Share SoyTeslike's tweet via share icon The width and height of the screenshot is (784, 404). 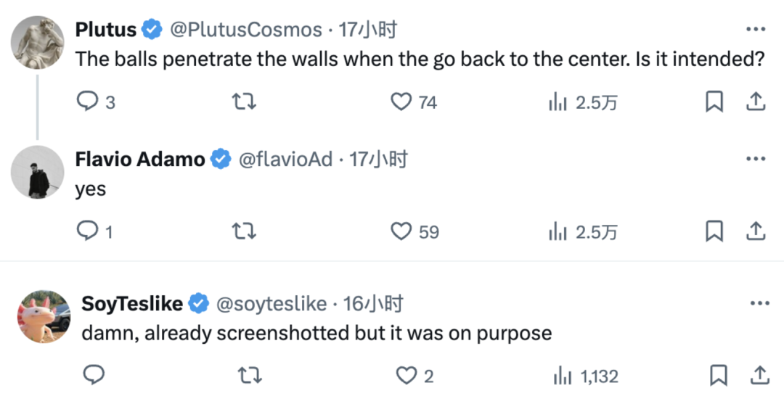759,375
